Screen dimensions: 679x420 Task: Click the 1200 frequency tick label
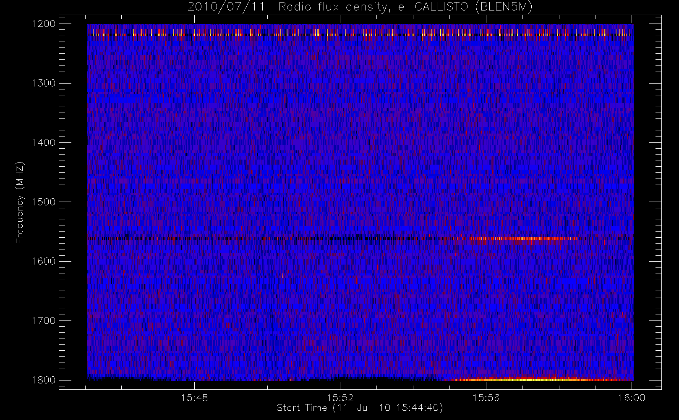point(44,24)
